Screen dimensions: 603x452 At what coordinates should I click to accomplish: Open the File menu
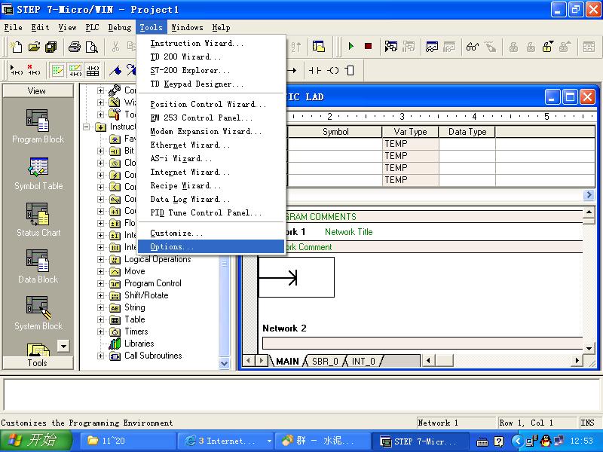(x=13, y=27)
